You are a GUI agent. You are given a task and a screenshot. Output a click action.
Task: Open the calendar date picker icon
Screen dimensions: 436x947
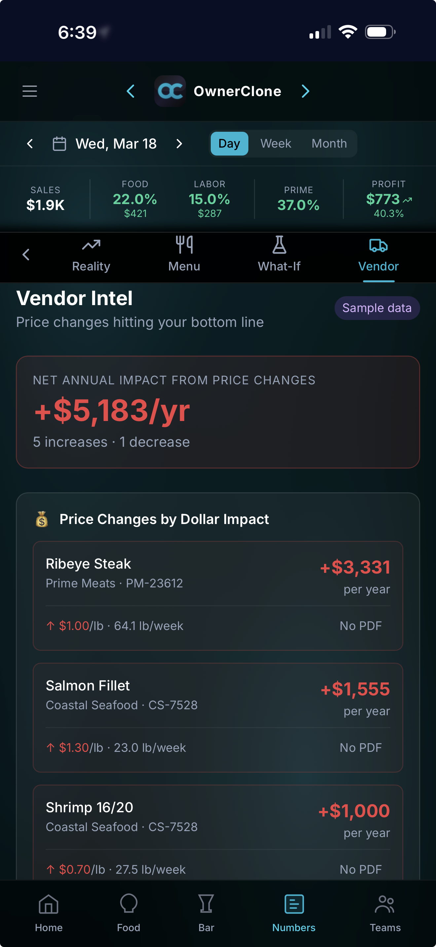pos(59,144)
